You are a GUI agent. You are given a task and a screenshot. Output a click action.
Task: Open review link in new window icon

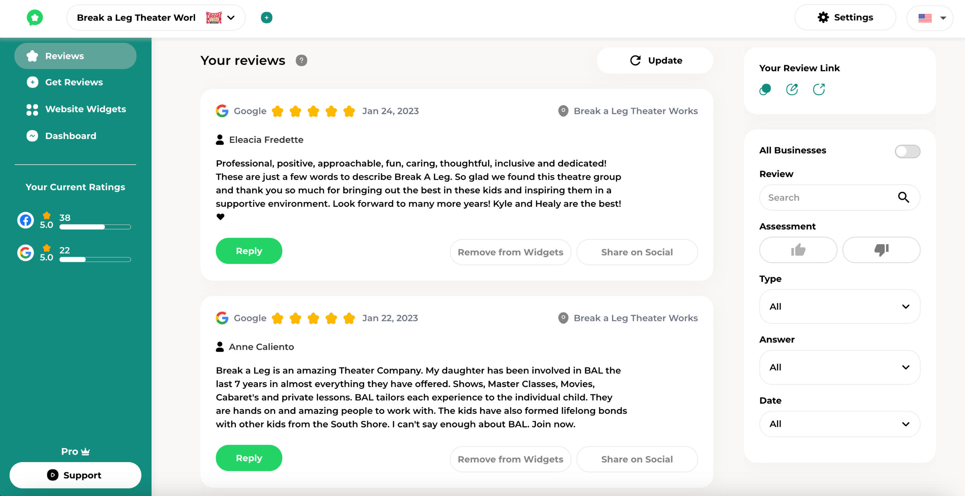pyautogui.click(x=819, y=90)
